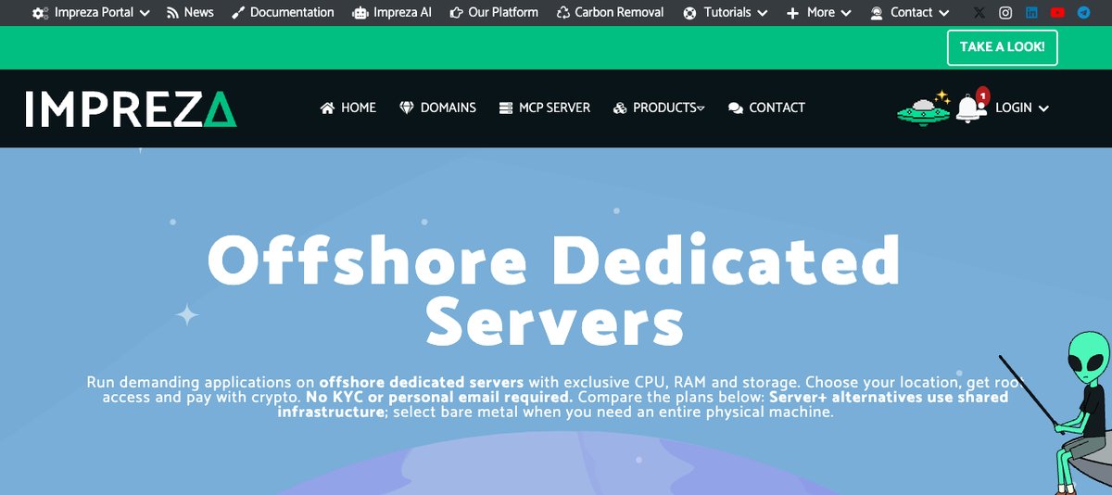Click the Impreza logo
Image resolution: width=1112 pixels, height=495 pixels.
(x=131, y=108)
